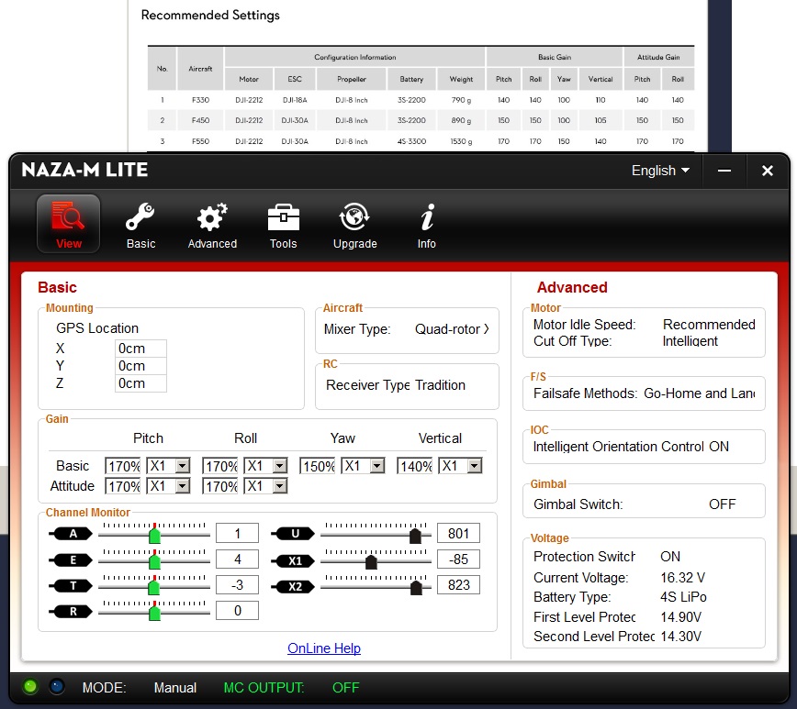Open the English language dropdown
This screenshot has height=709, width=797.
[660, 171]
